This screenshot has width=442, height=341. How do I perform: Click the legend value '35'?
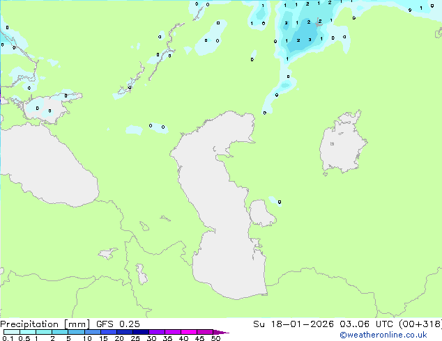[167, 338]
